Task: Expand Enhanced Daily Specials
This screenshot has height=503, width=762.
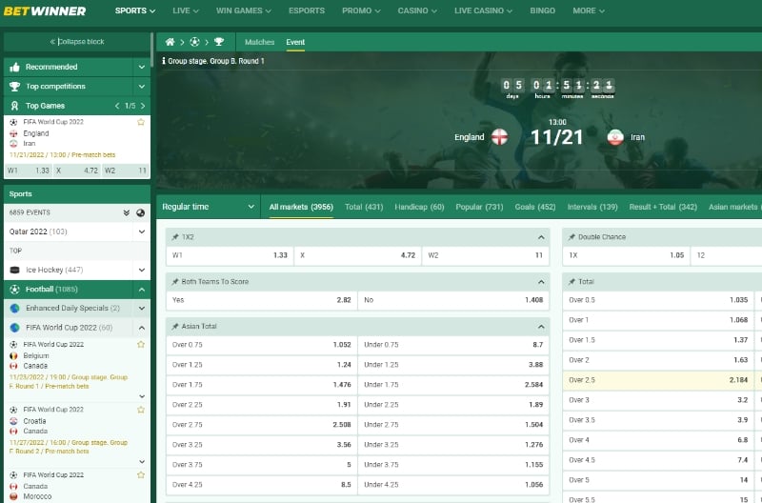Action: tap(141, 308)
